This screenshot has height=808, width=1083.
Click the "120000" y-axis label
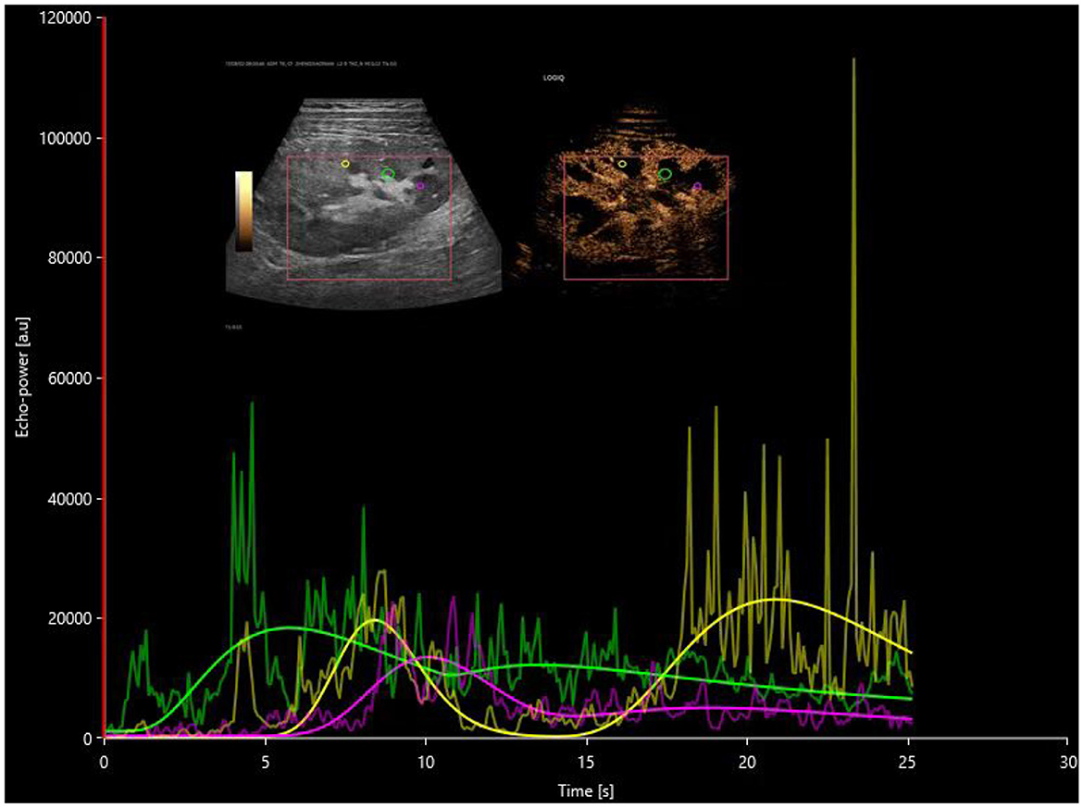coord(68,19)
